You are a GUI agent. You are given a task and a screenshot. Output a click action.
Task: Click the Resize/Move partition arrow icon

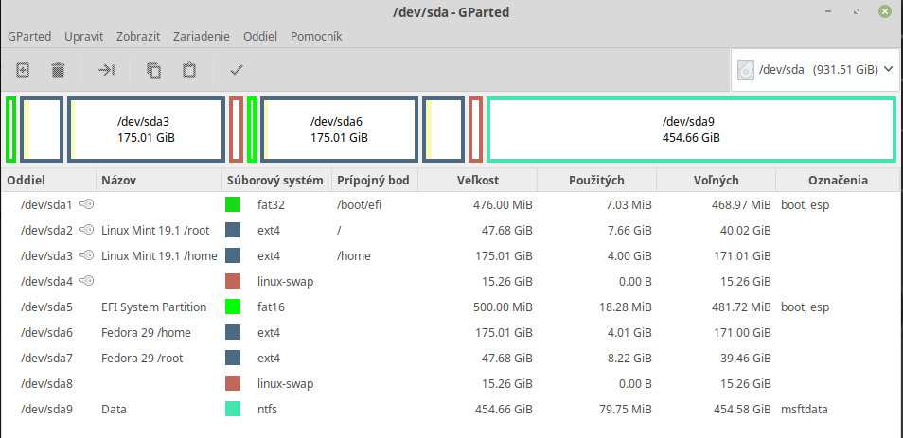[107, 69]
